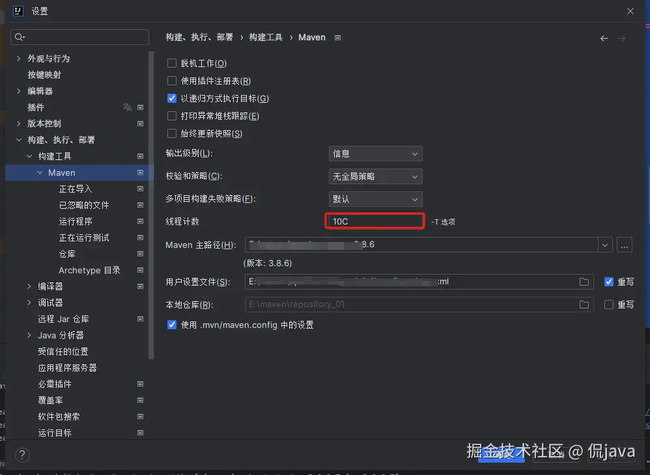The height and width of the screenshot is (475, 650).
Task: Collapse the 构建、执行、部署 tree node
Action: [x=19, y=139]
